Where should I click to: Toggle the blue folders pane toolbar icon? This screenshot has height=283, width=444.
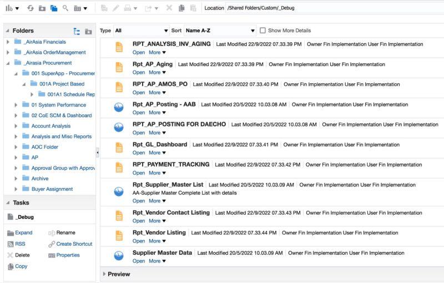point(54,8)
